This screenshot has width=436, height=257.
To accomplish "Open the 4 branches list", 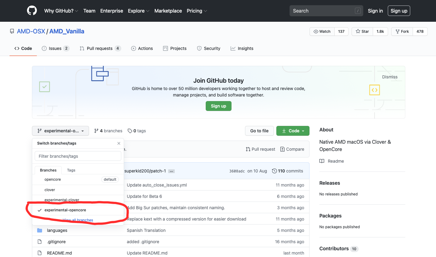I will click(108, 131).
